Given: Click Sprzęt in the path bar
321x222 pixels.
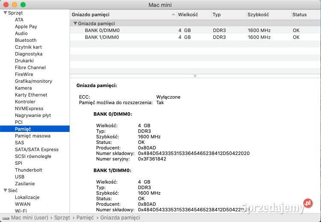Looking at the screenshot, I should tap(62, 217).
